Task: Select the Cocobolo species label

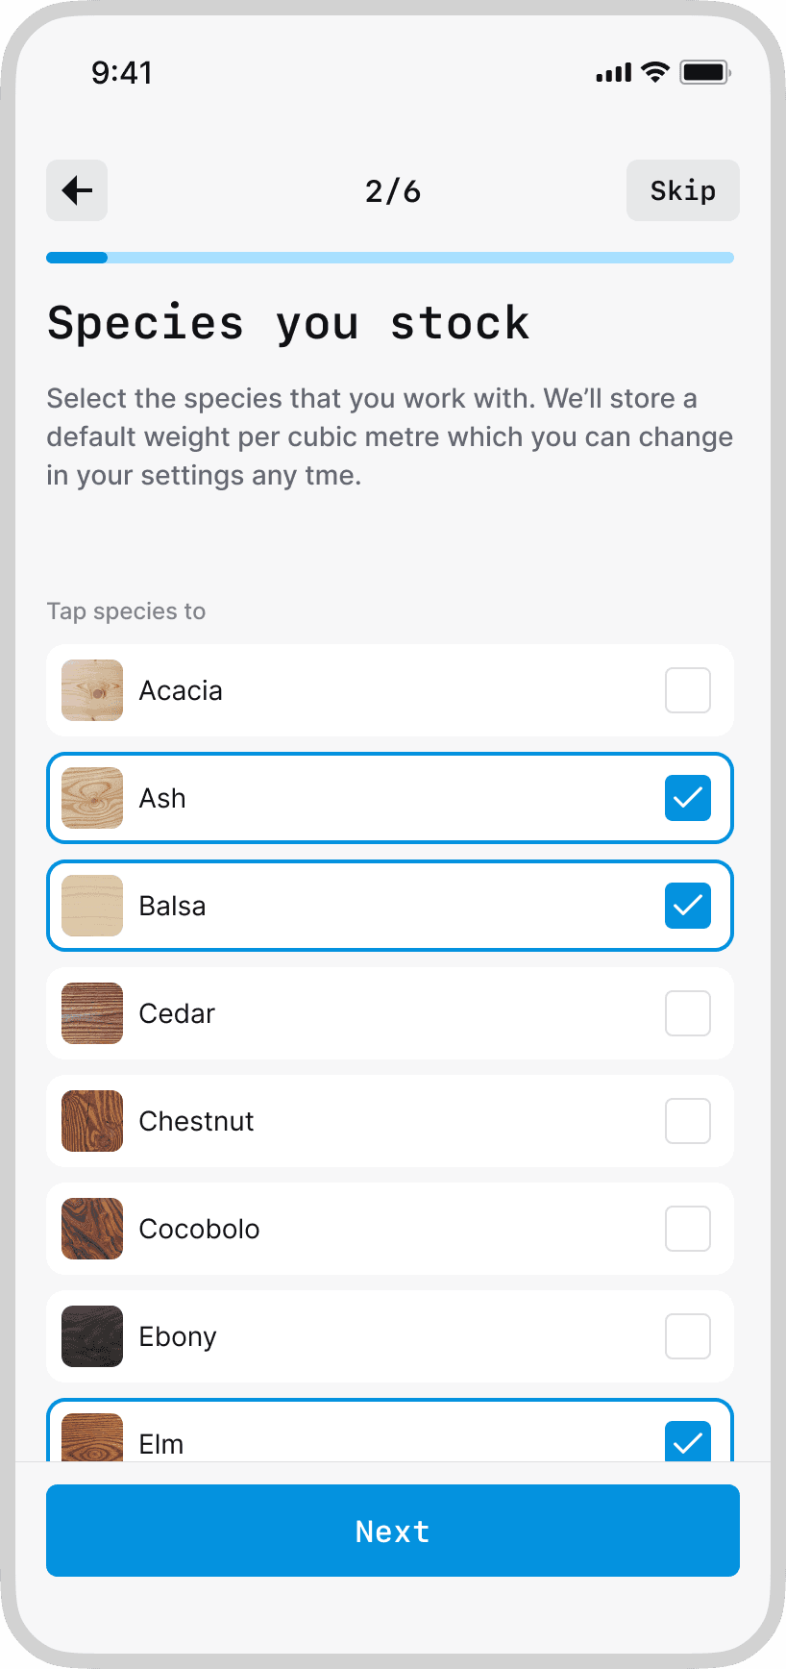Action: [x=199, y=1229]
